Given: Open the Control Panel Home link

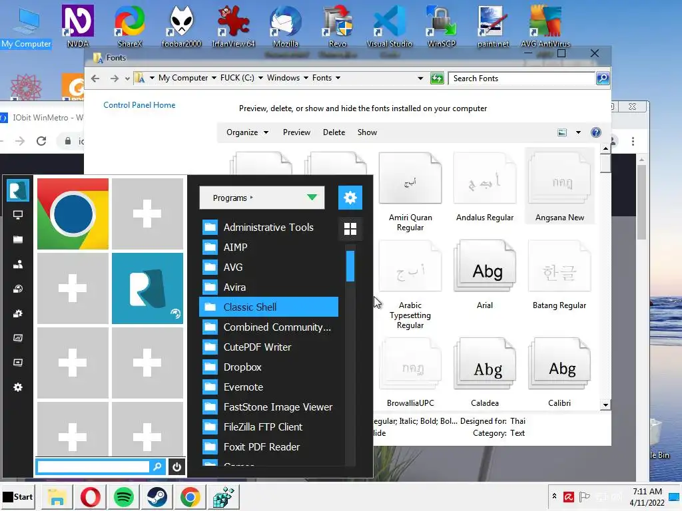Looking at the screenshot, I should (x=139, y=104).
